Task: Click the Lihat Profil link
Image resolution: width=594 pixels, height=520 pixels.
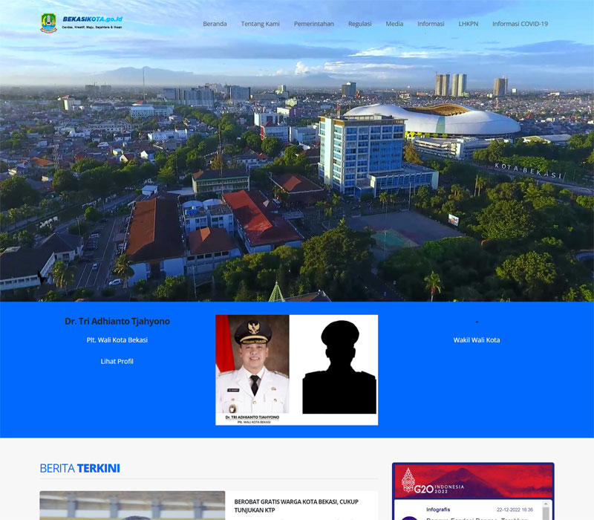Action: [x=117, y=362]
